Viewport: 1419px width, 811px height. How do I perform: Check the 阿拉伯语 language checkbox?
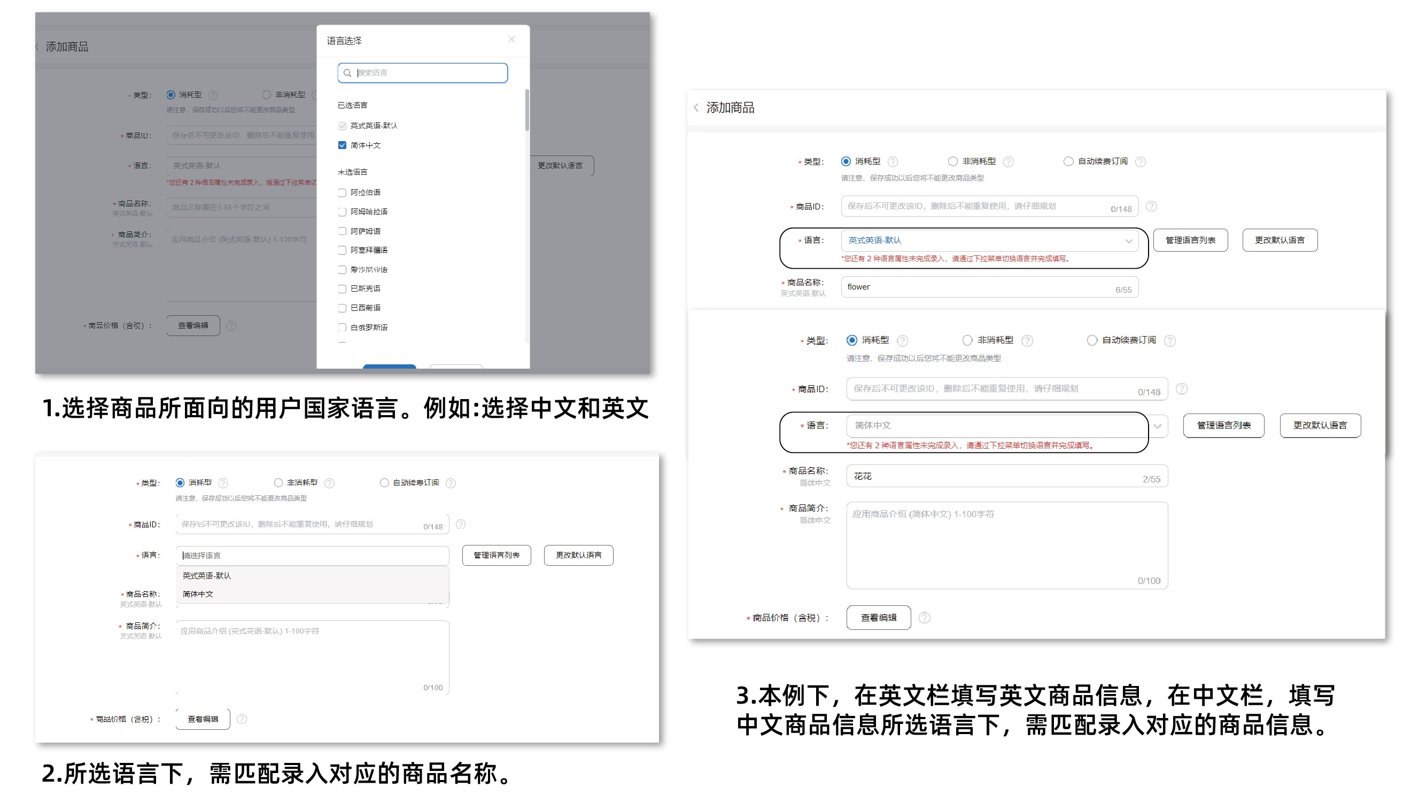[x=342, y=193]
